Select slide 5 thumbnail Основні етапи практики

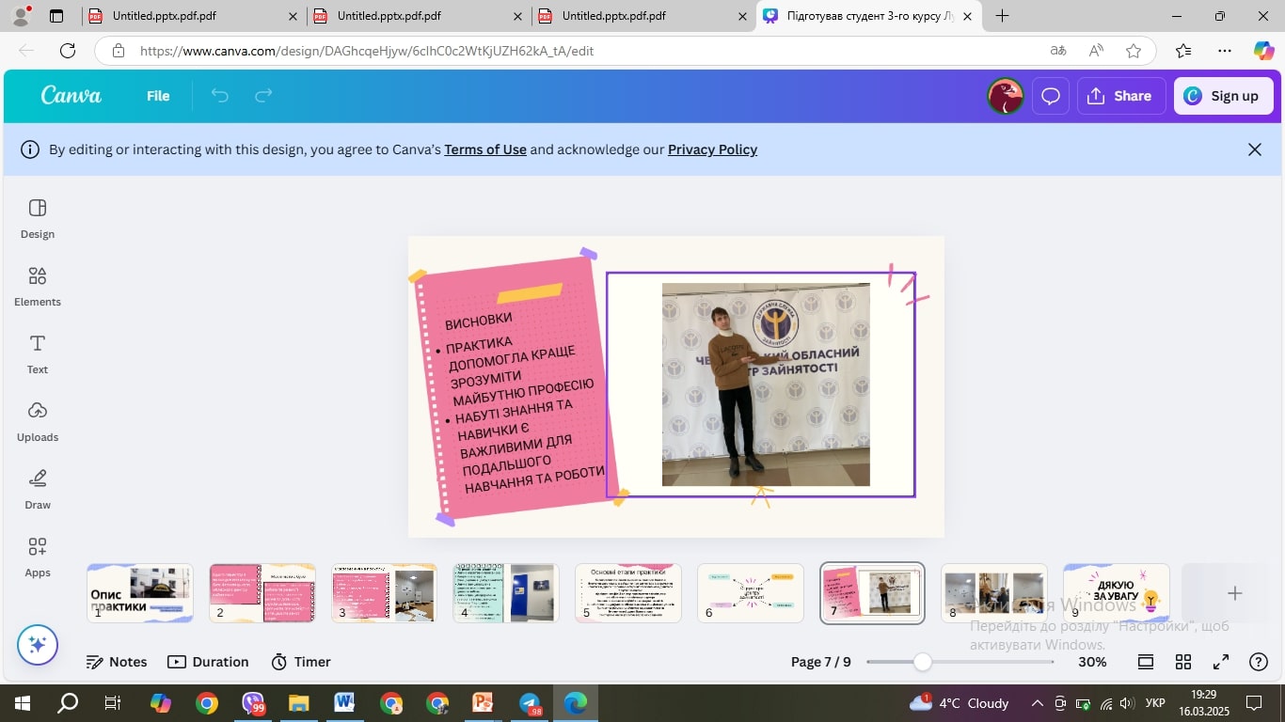coord(628,593)
